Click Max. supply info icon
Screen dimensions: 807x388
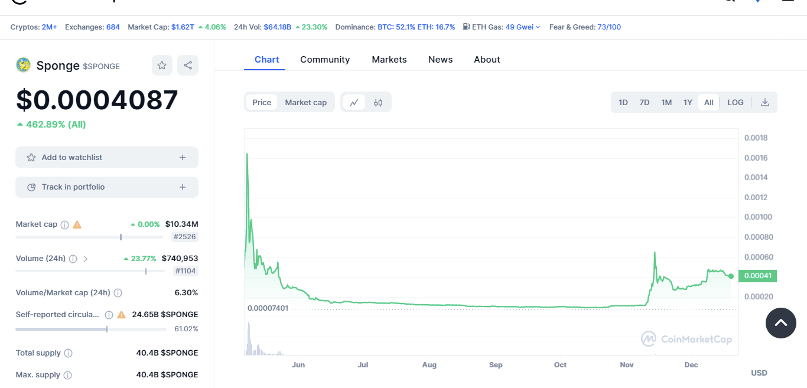tap(68, 375)
